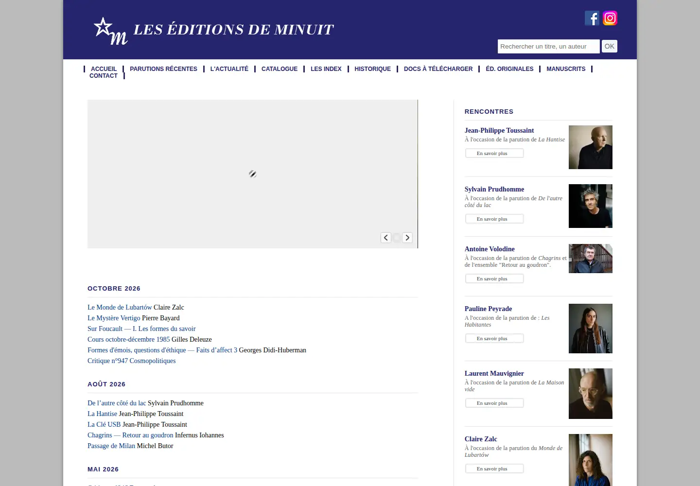Go to previous slide arrow
This screenshot has height=486, width=700.
(x=386, y=238)
